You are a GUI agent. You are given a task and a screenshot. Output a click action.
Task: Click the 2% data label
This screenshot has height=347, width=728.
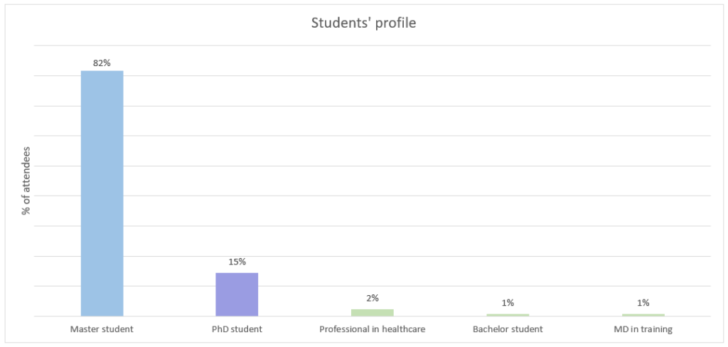click(372, 298)
